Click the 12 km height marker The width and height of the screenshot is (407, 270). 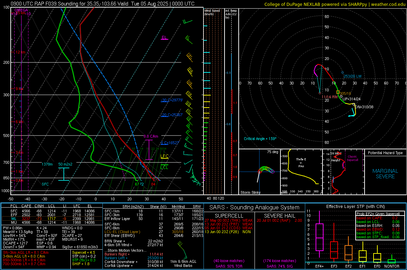click(x=20, y=52)
